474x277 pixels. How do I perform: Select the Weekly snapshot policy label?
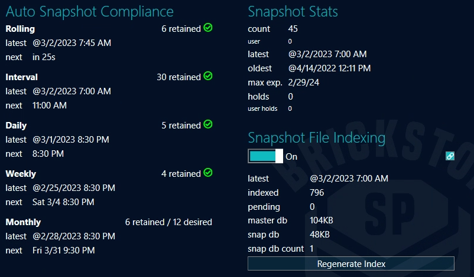pyautogui.click(x=21, y=174)
